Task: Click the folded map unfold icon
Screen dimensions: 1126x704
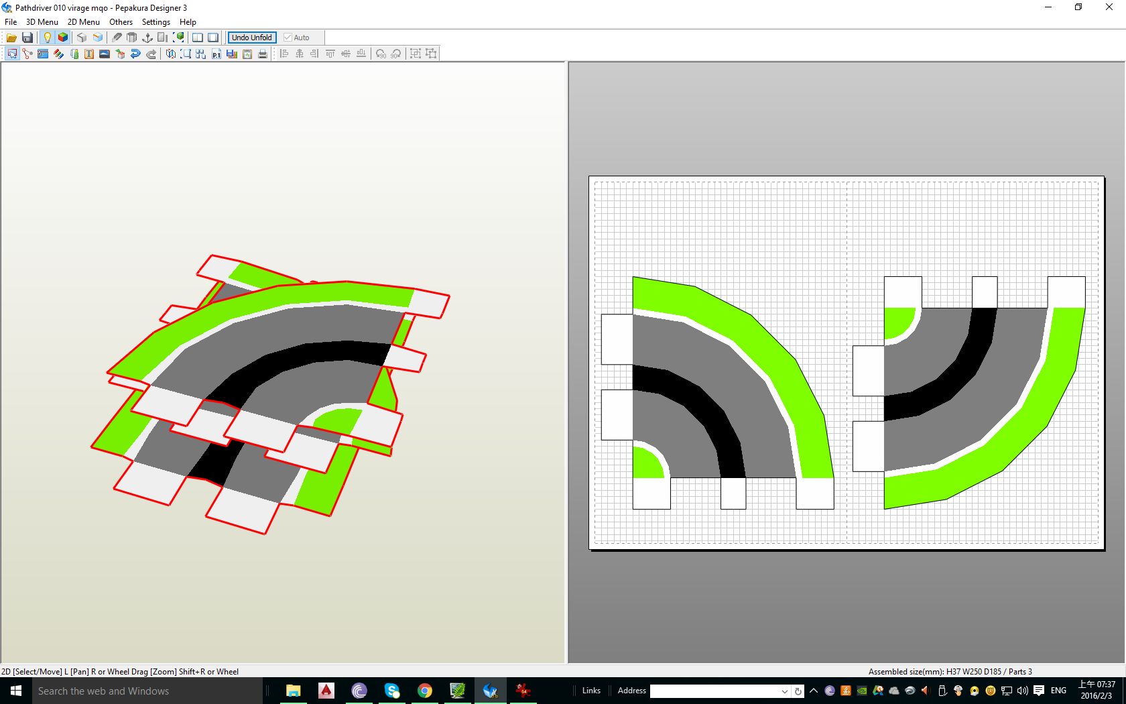Action: [170, 54]
